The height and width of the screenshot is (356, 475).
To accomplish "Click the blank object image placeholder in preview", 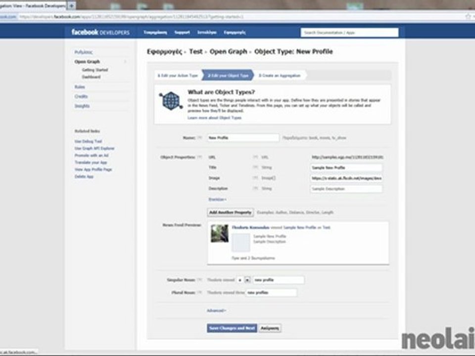I will (x=241, y=242).
